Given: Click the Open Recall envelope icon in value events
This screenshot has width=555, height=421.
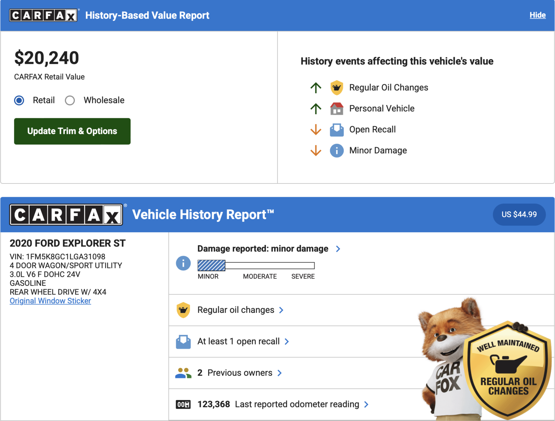Looking at the screenshot, I should [336, 130].
